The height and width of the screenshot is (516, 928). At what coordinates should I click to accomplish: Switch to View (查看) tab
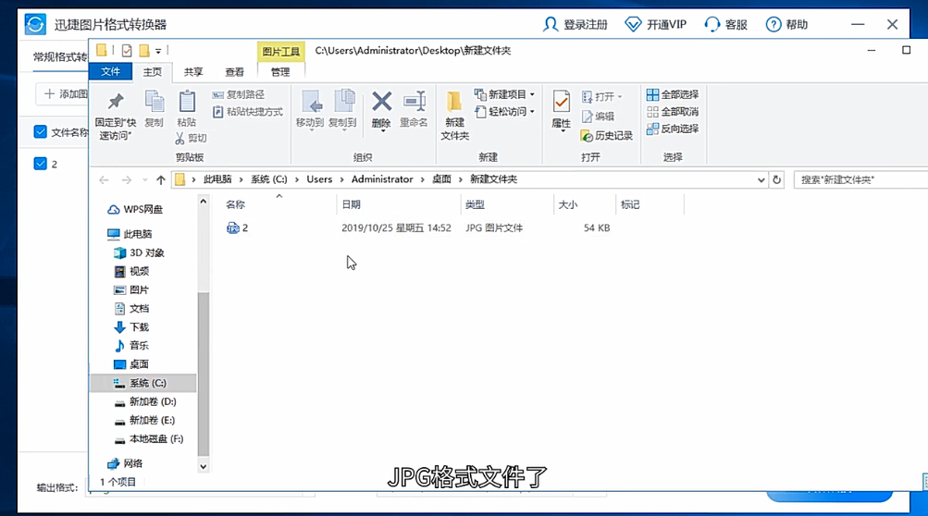(x=234, y=71)
